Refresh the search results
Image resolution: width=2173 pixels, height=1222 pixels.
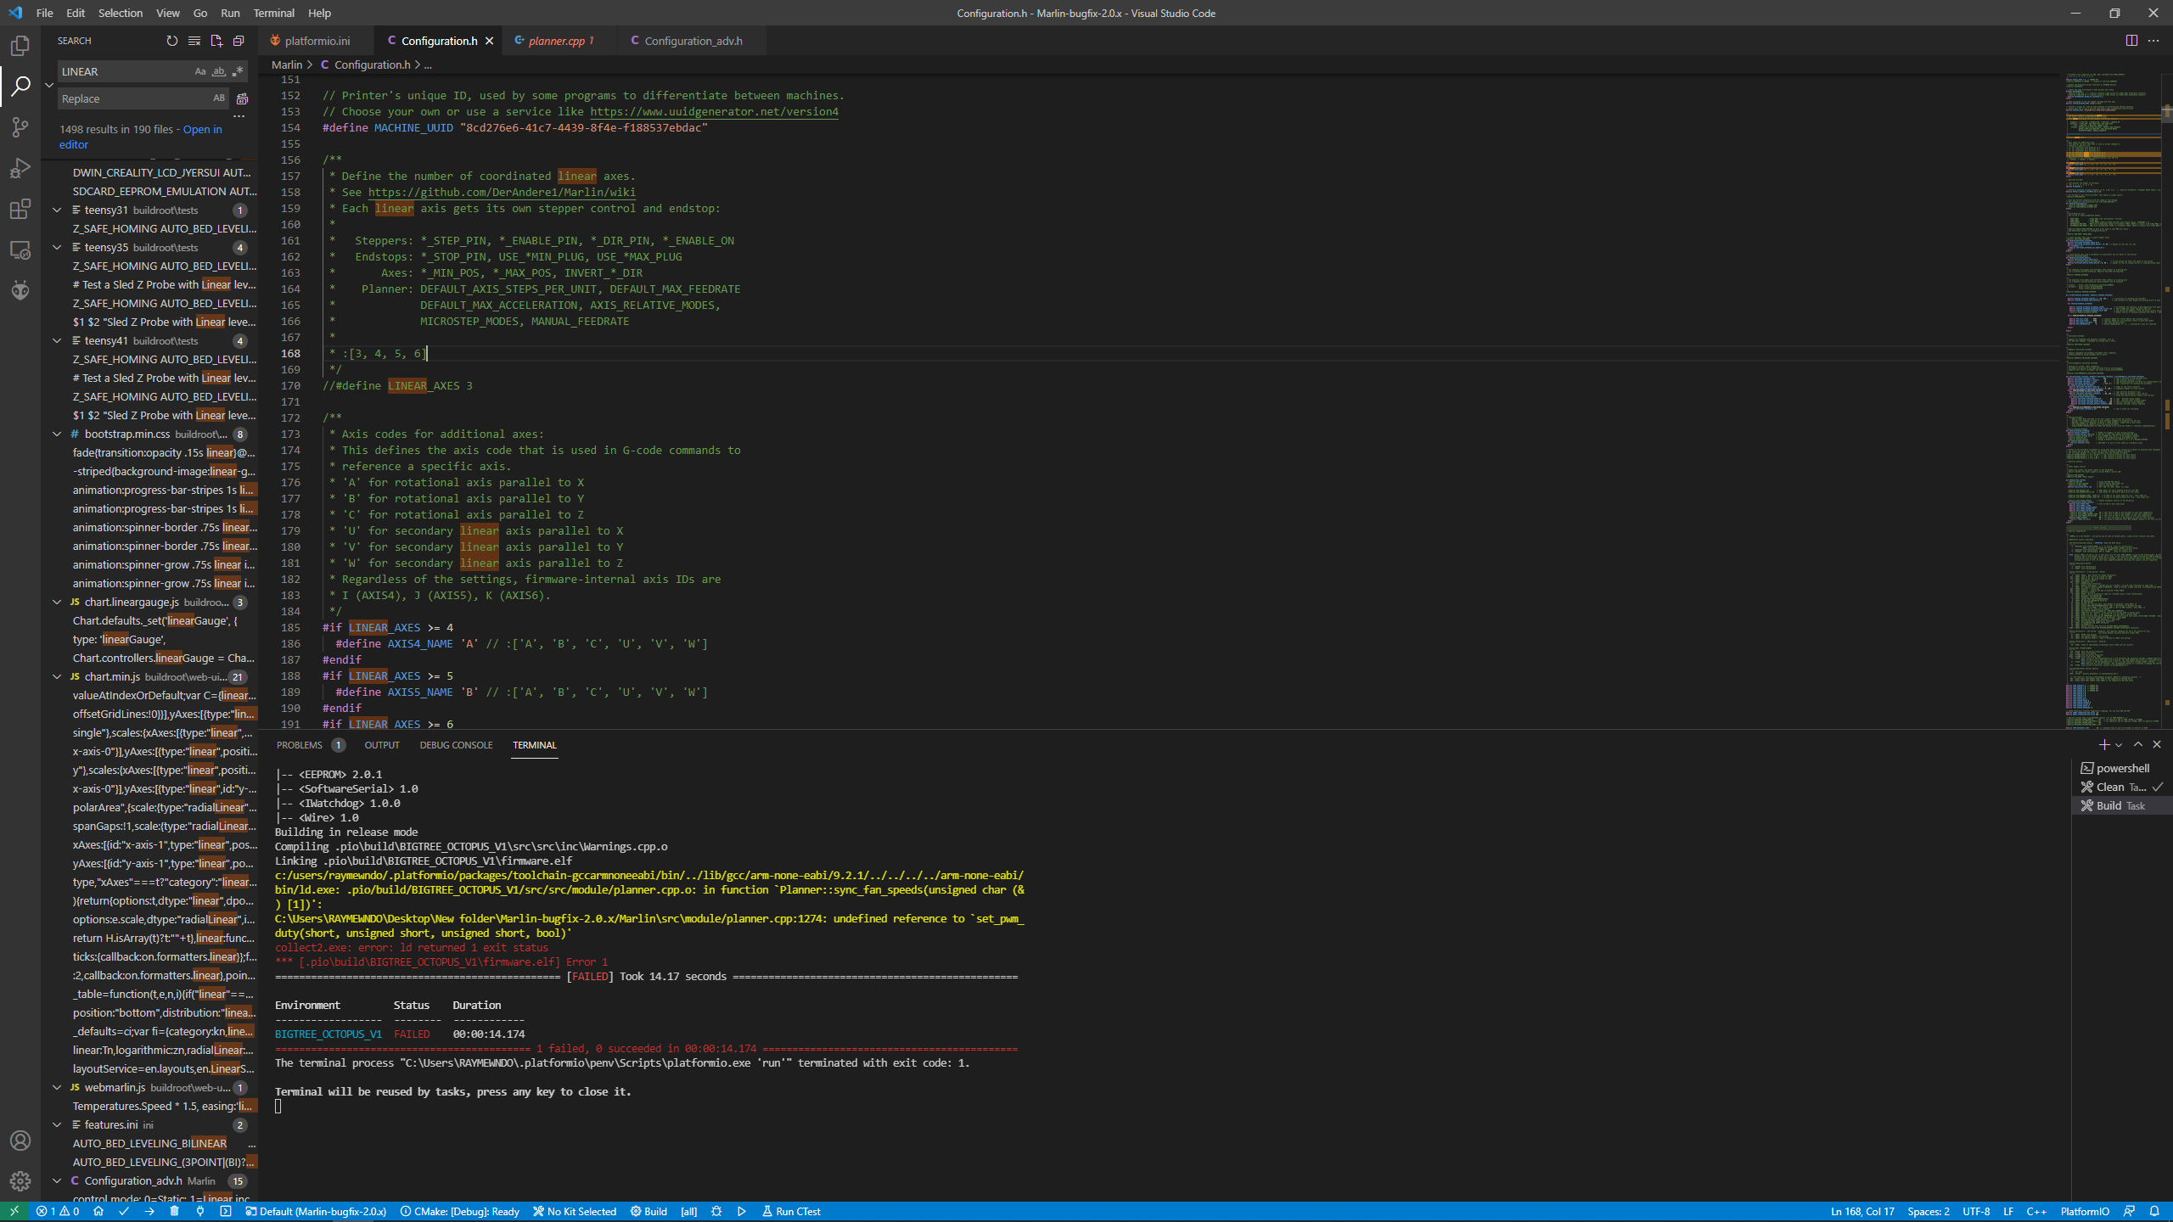click(172, 41)
